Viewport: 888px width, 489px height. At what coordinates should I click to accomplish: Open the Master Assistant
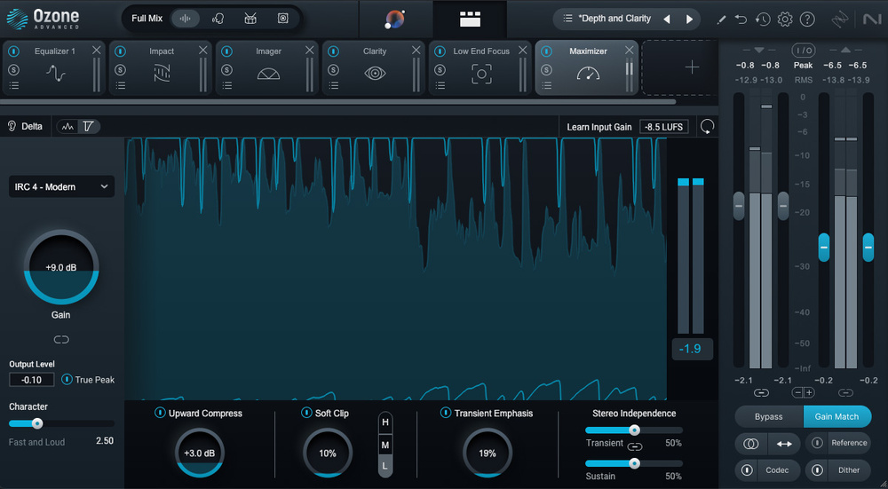click(x=396, y=19)
